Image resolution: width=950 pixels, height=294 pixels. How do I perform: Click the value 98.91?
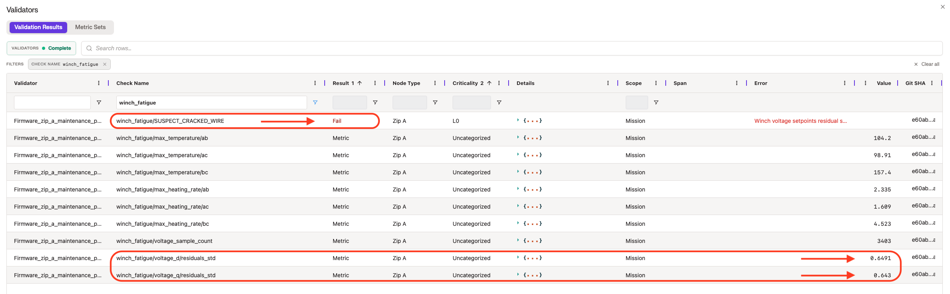pos(882,155)
